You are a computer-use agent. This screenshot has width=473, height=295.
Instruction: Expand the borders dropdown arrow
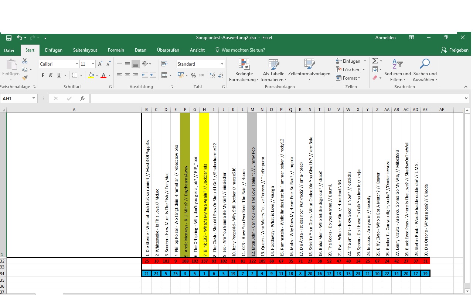[81, 75]
